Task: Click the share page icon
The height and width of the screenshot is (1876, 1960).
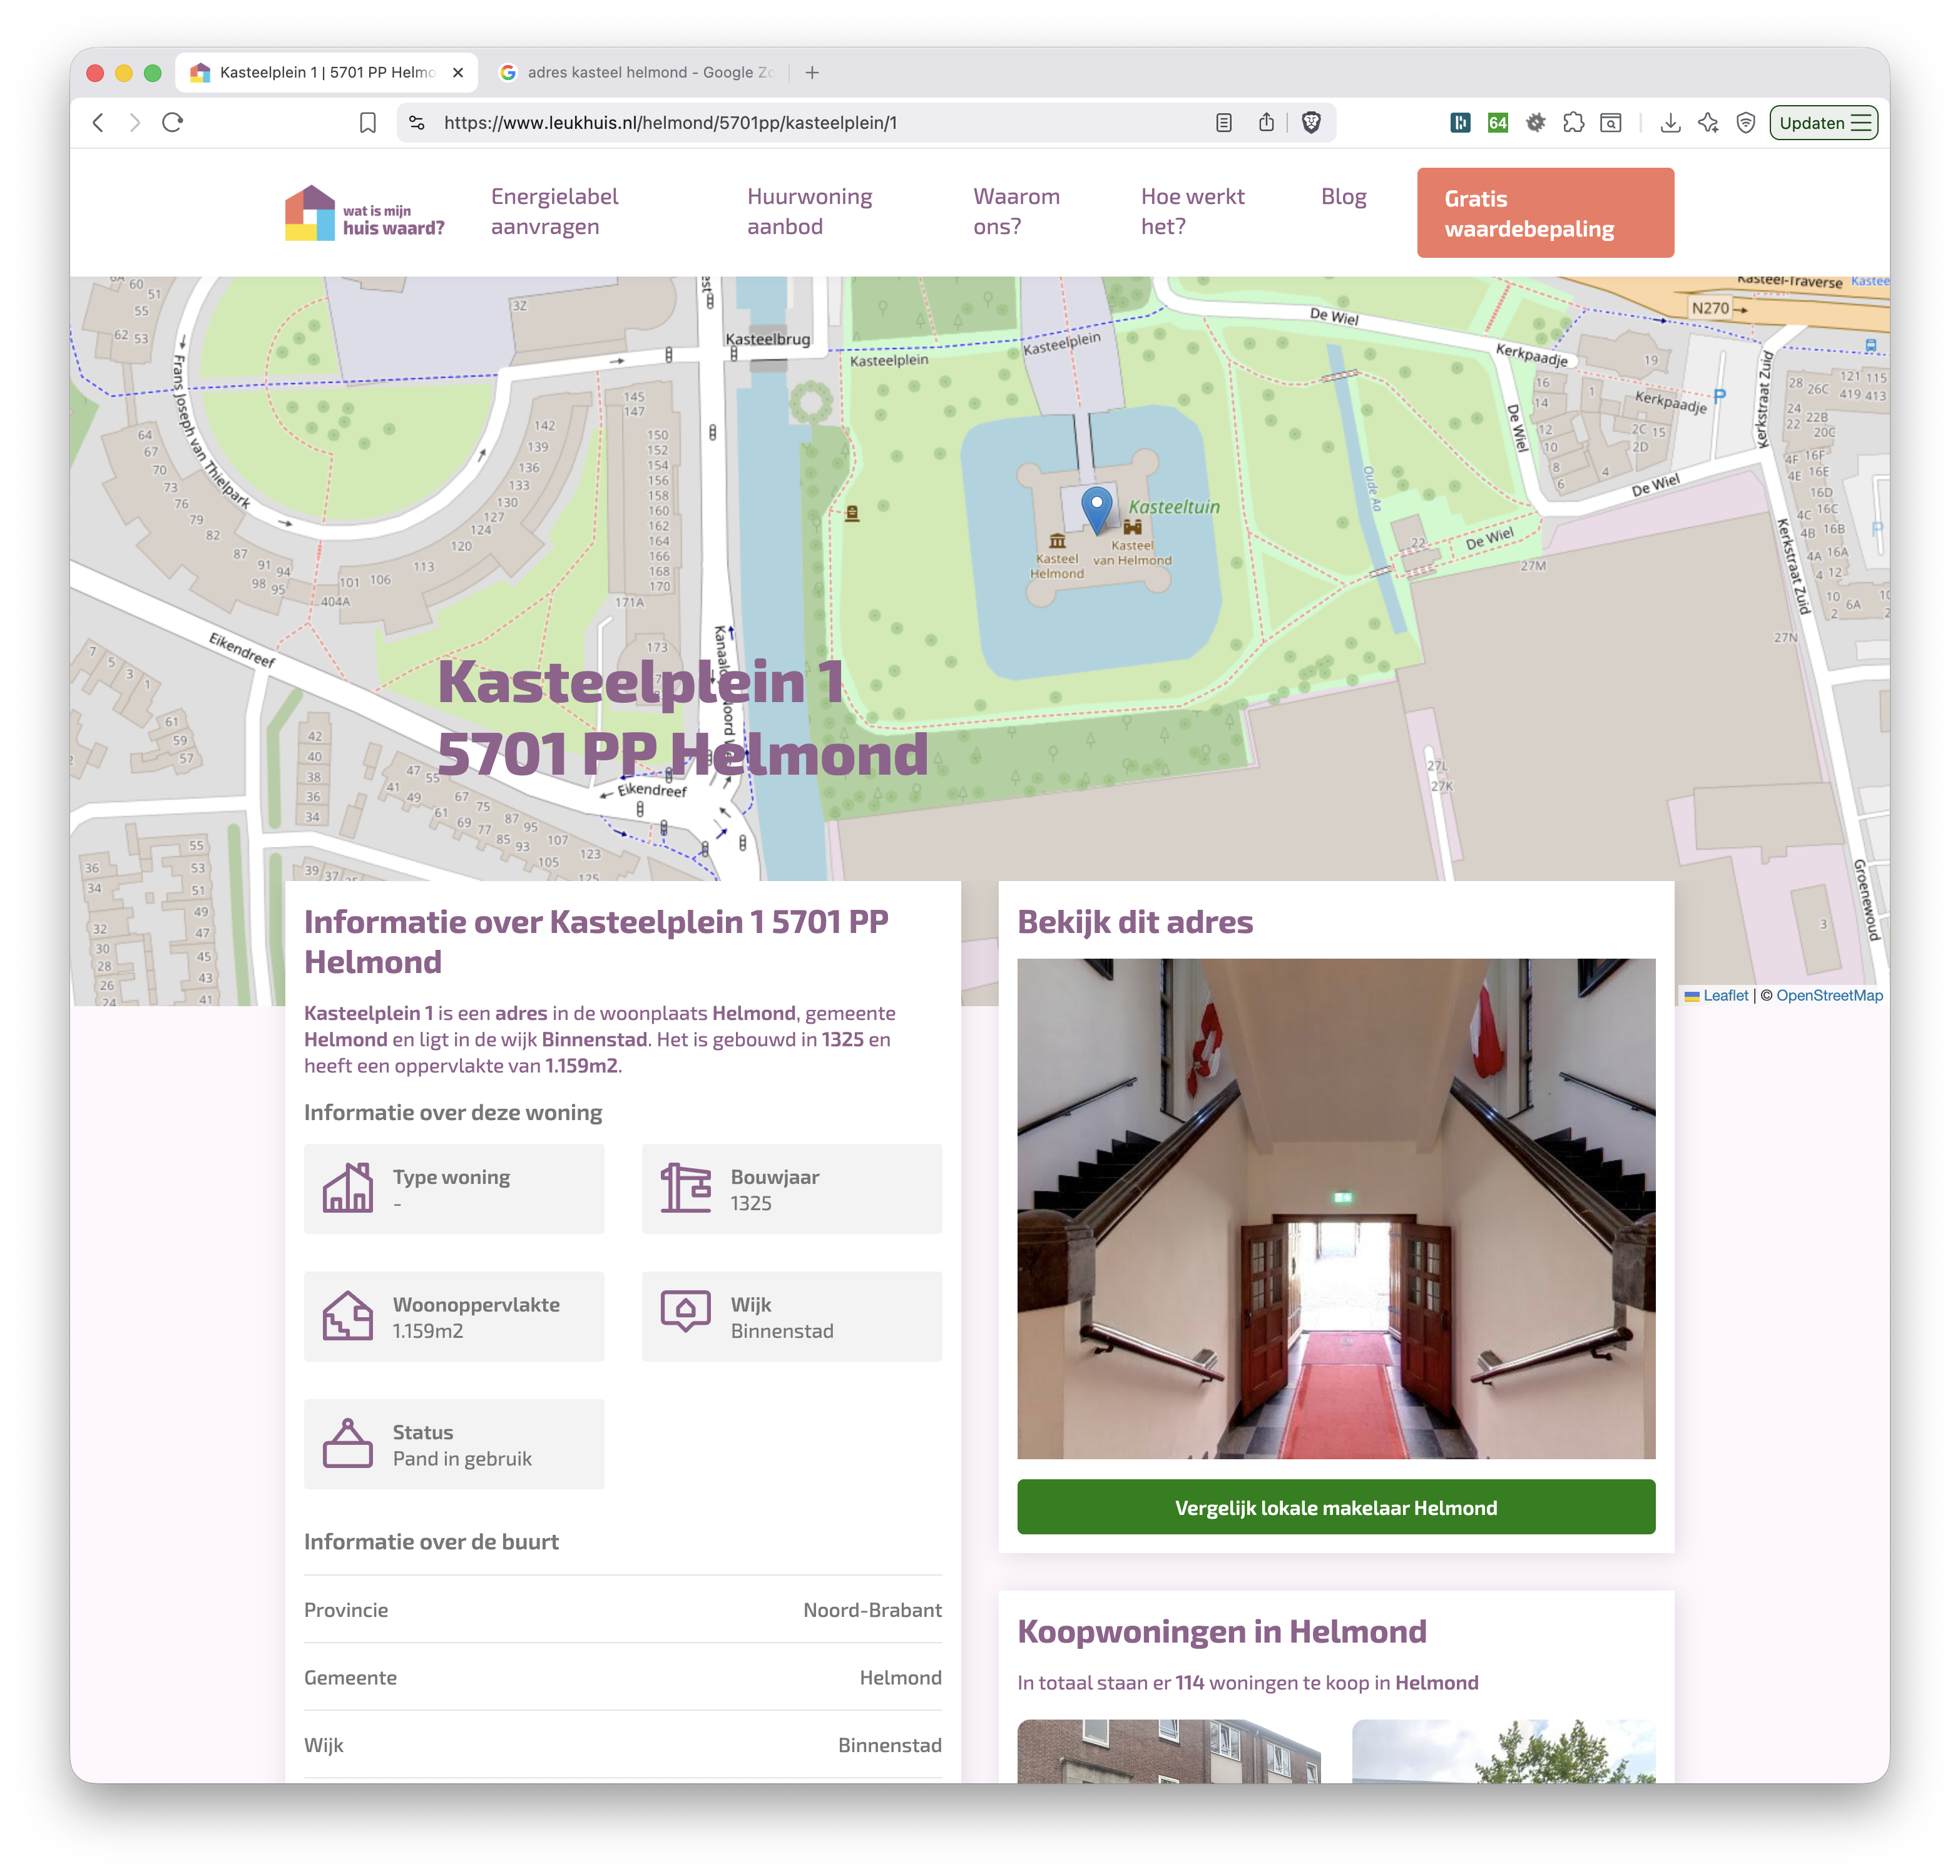Action: point(1267,122)
